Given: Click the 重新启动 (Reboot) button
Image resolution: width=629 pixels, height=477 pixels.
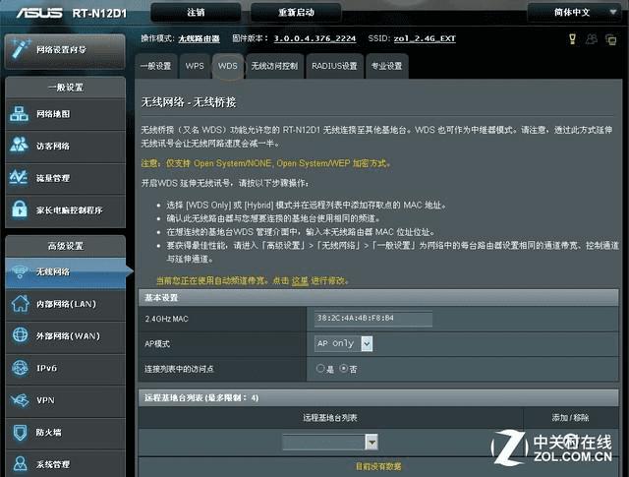Looking at the screenshot, I should tap(296, 13).
